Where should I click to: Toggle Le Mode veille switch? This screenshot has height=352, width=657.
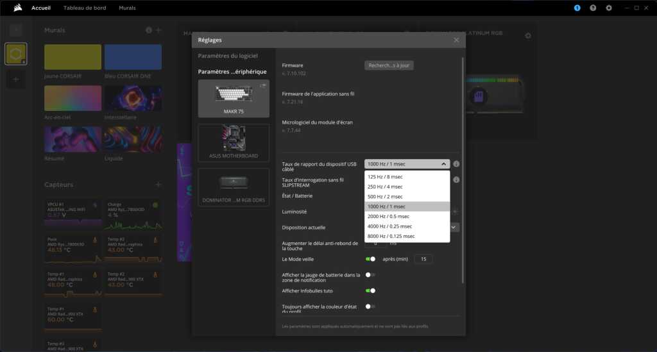click(x=370, y=259)
